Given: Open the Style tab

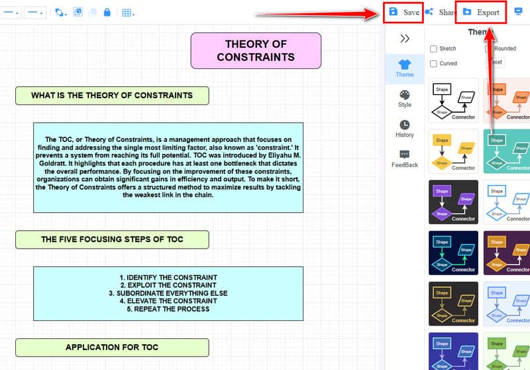Looking at the screenshot, I should [405, 99].
